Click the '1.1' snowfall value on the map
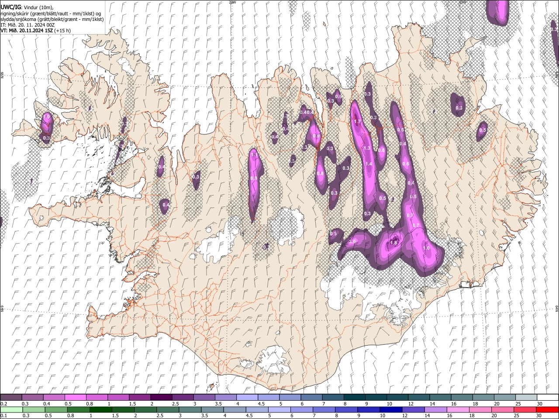Screen dimensions: 559x419 [254, 155]
